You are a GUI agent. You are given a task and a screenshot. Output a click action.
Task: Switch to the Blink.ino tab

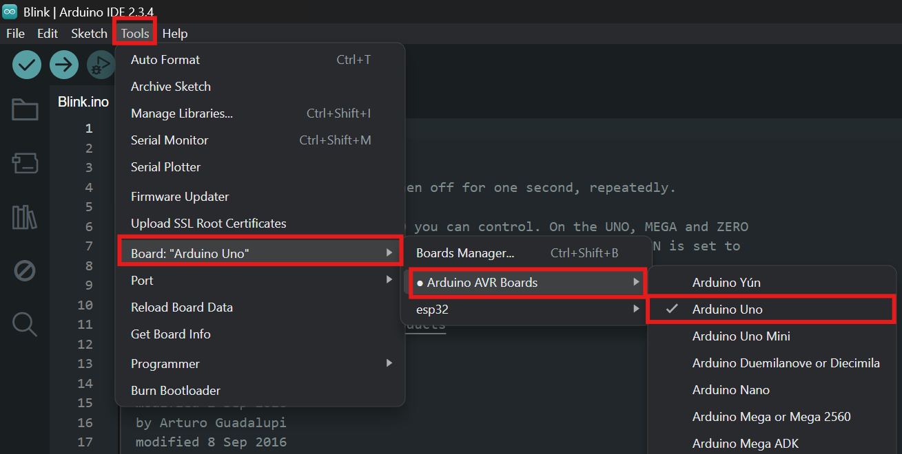83,102
